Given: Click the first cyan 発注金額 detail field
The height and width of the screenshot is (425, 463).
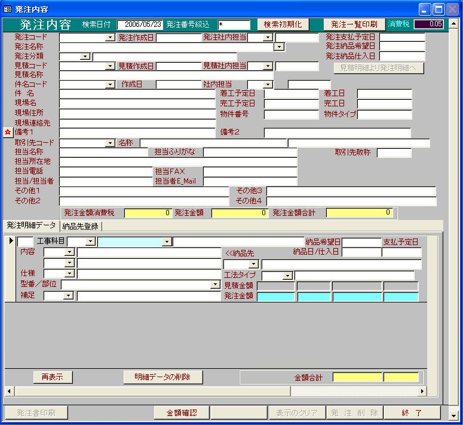Looking at the screenshot, I should 276,296.
